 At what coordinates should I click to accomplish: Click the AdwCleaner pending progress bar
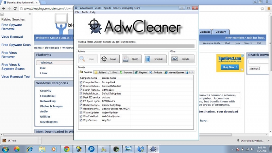[136, 46]
